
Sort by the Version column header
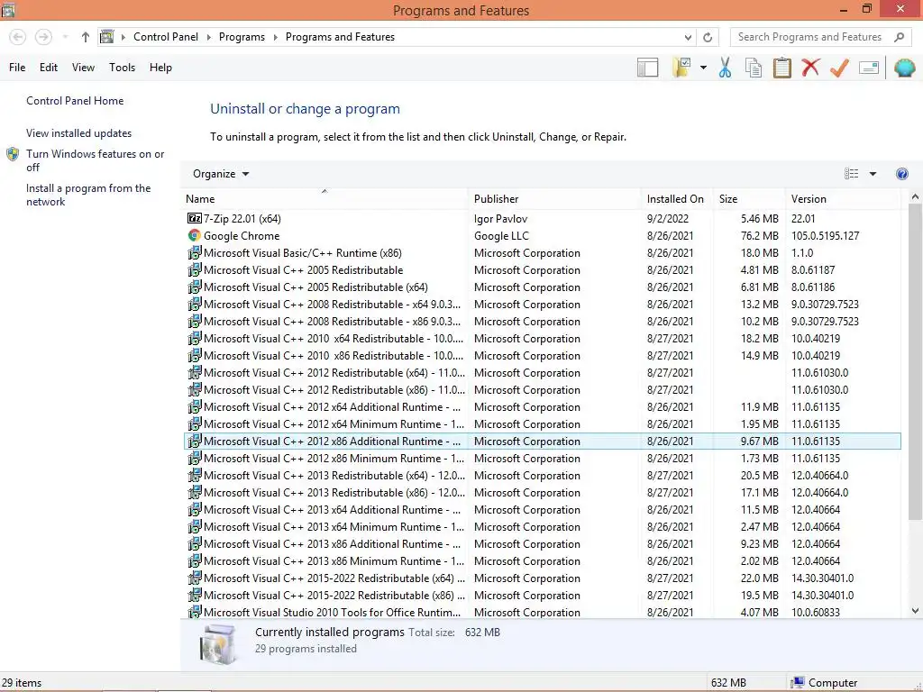(843, 199)
